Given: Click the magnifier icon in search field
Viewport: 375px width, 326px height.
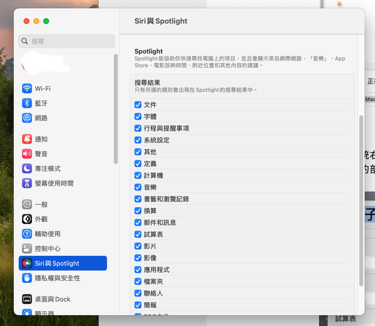Looking at the screenshot, I should pos(24,41).
